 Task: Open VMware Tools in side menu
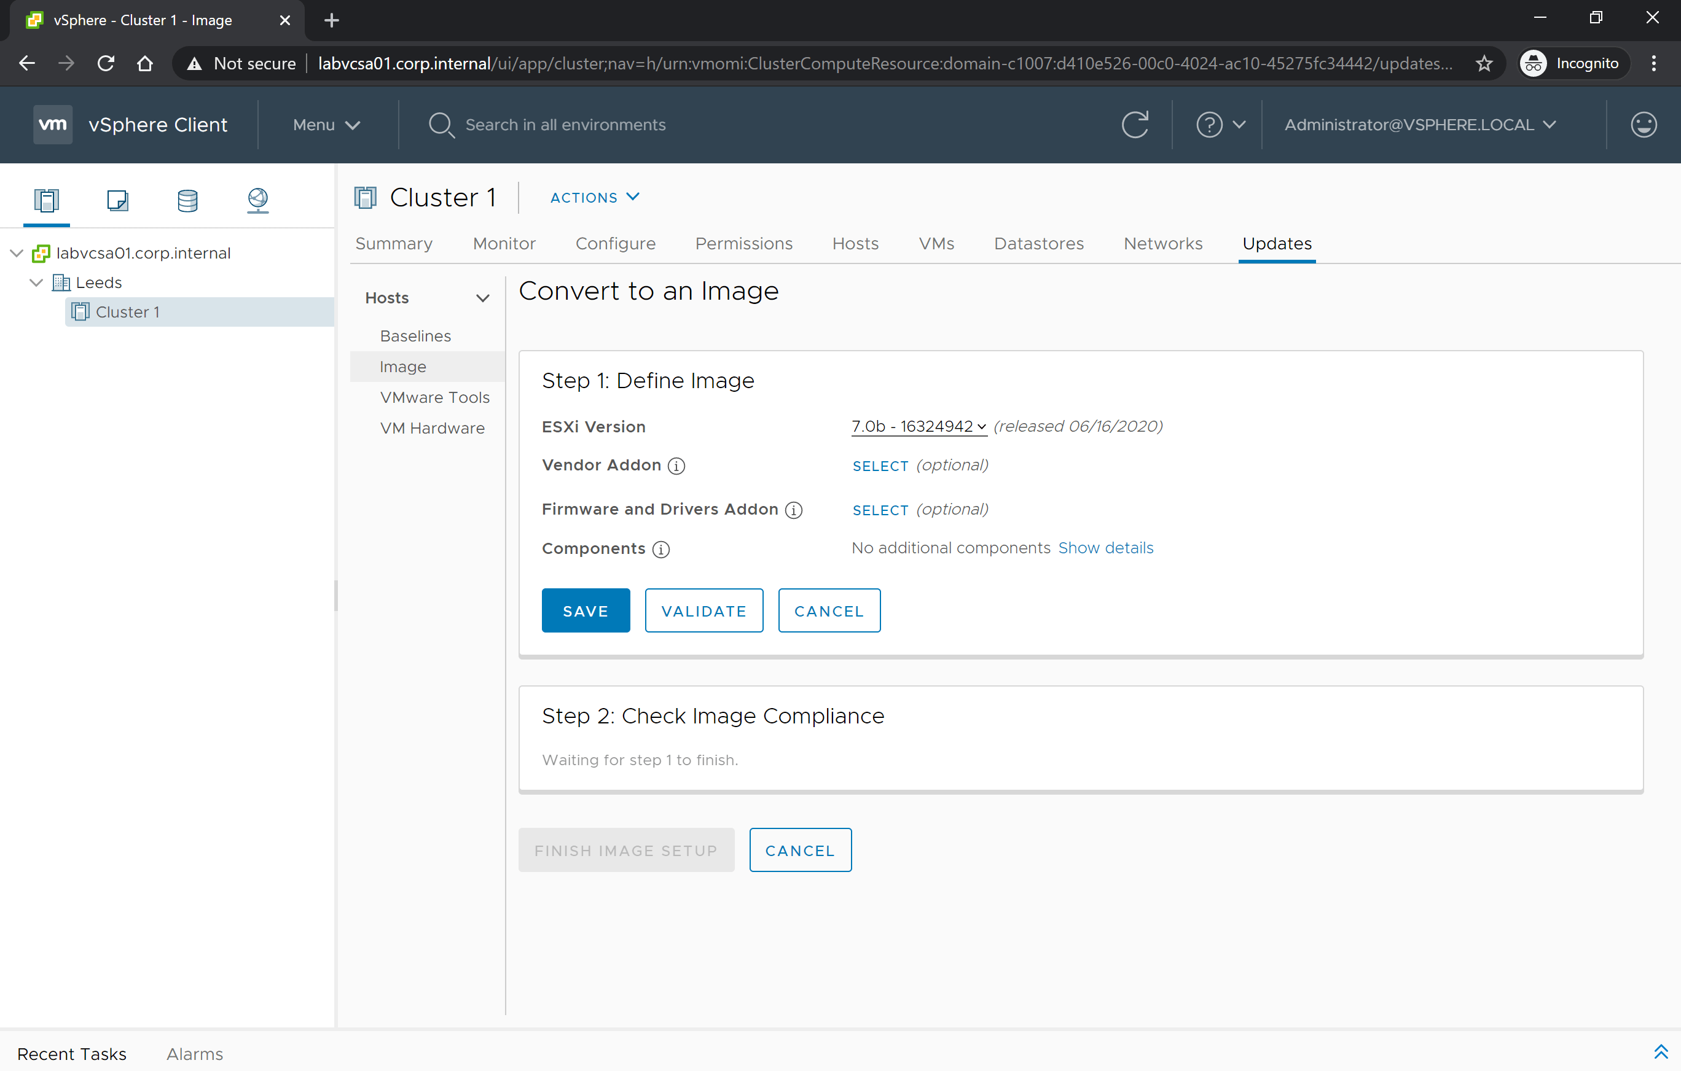click(435, 398)
